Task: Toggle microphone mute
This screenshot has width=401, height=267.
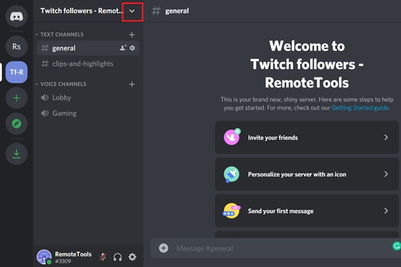Action: 103,257
